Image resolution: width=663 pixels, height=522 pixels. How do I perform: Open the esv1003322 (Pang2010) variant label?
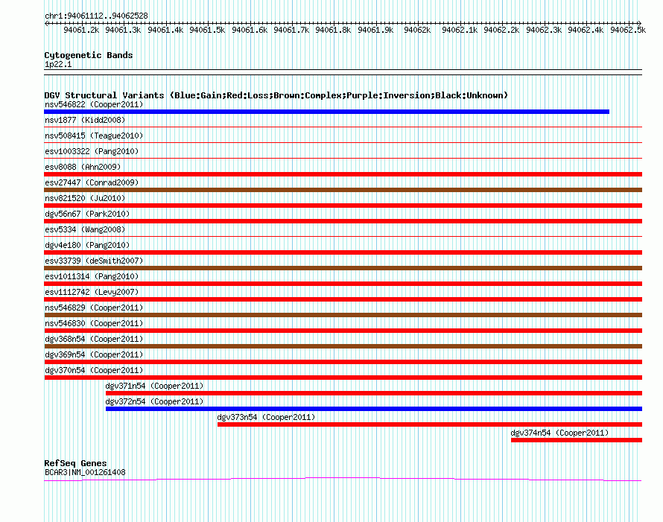[92, 151]
